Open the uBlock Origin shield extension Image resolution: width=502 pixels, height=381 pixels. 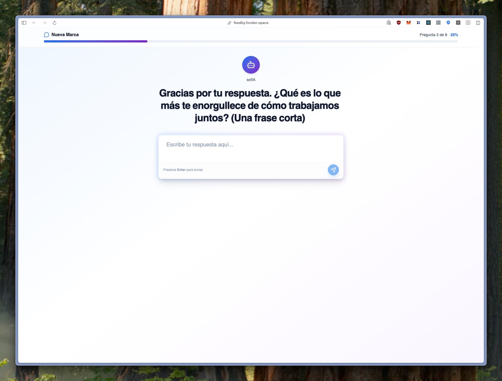[399, 23]
